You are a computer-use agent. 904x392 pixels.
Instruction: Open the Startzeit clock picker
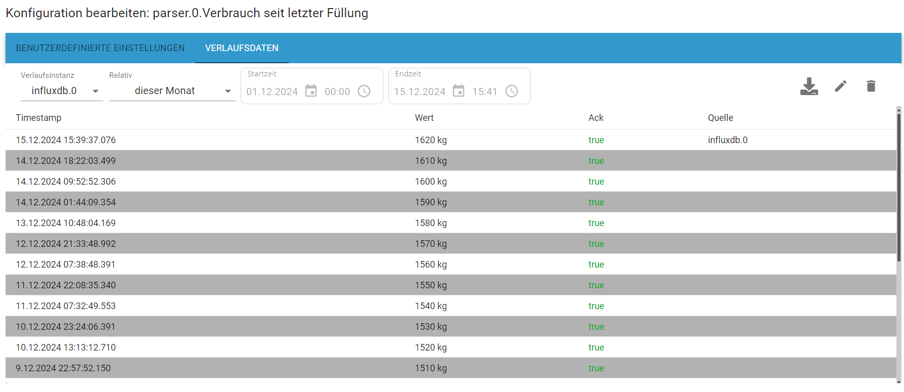364,91
